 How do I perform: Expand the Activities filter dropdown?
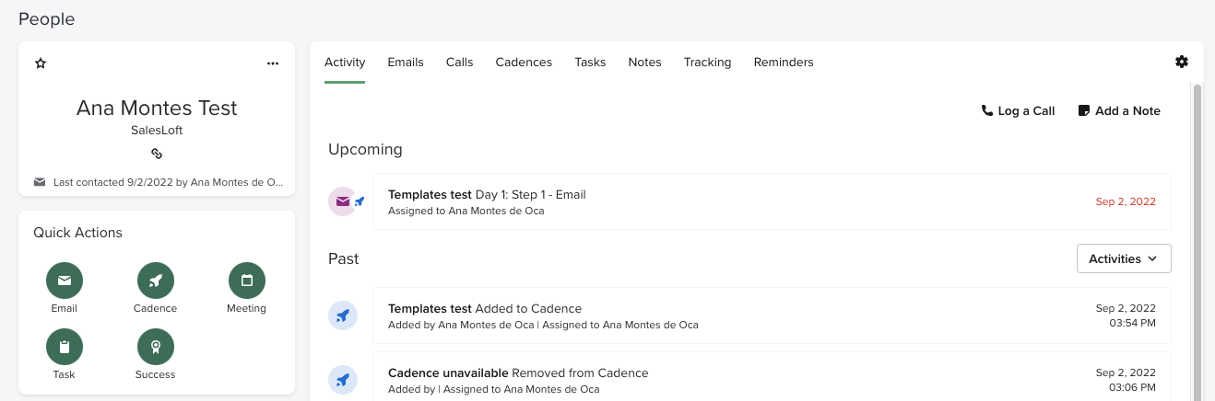[1123, 258]
